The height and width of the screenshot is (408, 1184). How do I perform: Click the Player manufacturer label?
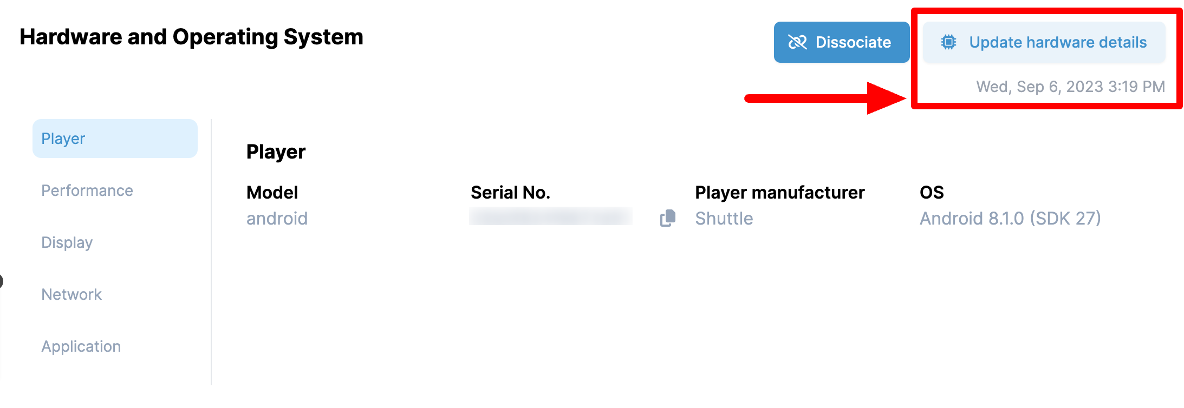pos(780,193)
